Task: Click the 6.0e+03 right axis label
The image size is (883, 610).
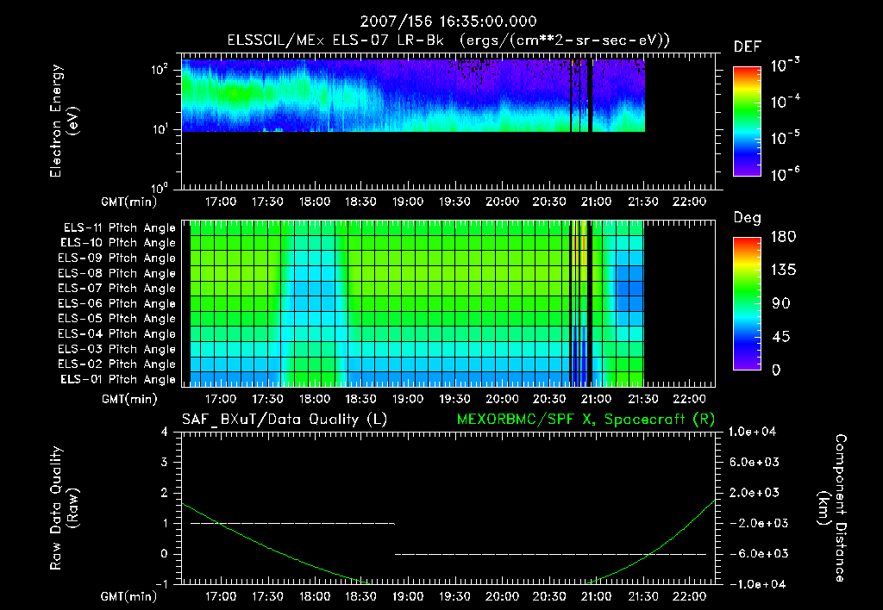Action: [x=755, y=463]
